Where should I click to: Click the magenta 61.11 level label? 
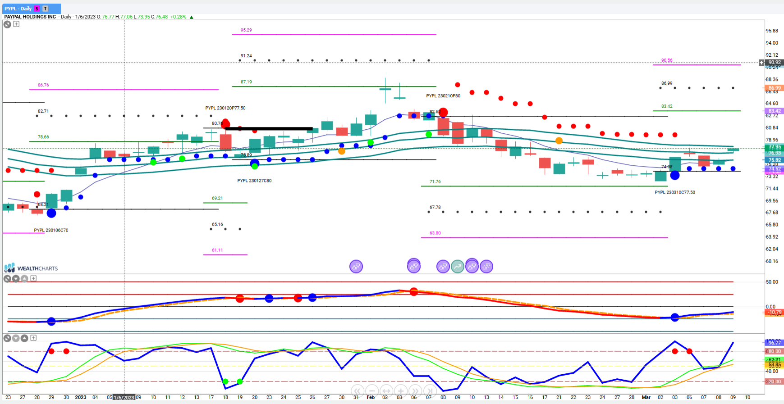217,250
